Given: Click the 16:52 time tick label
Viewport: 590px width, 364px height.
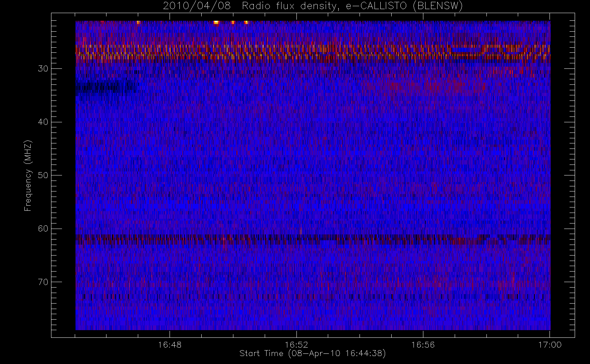Looking at the screenshot, I should point(296,345).
